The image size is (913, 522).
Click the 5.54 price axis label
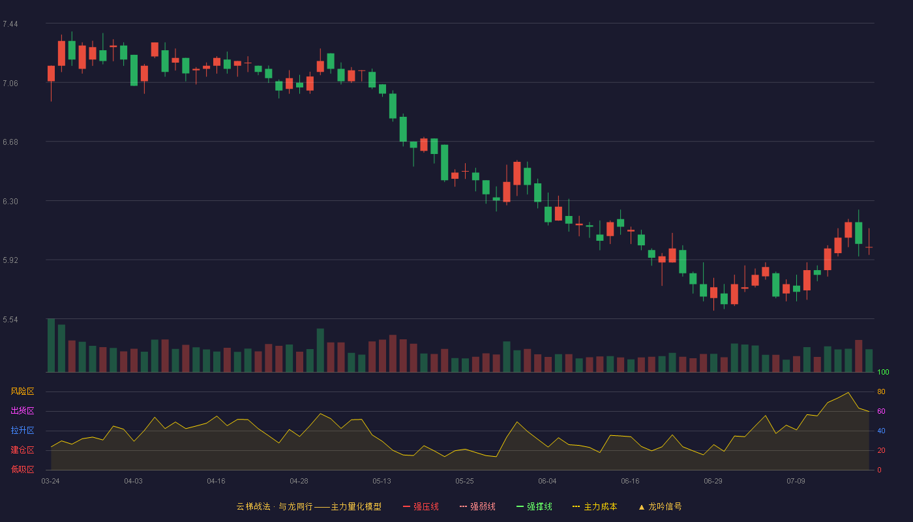(x=10, y=320)
